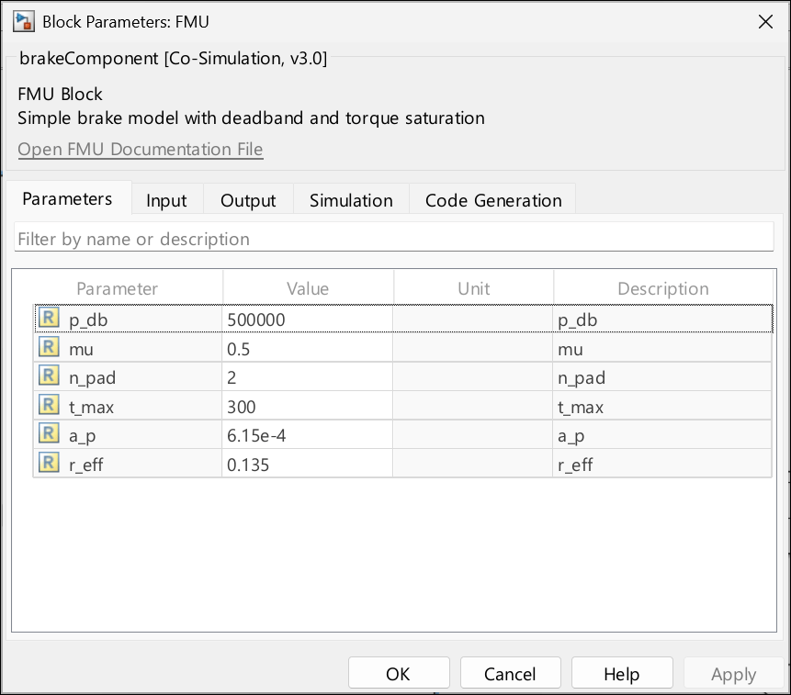The image size is (791, 695).
Task: Open Help for the FMU block
Action: click(621, 674)
